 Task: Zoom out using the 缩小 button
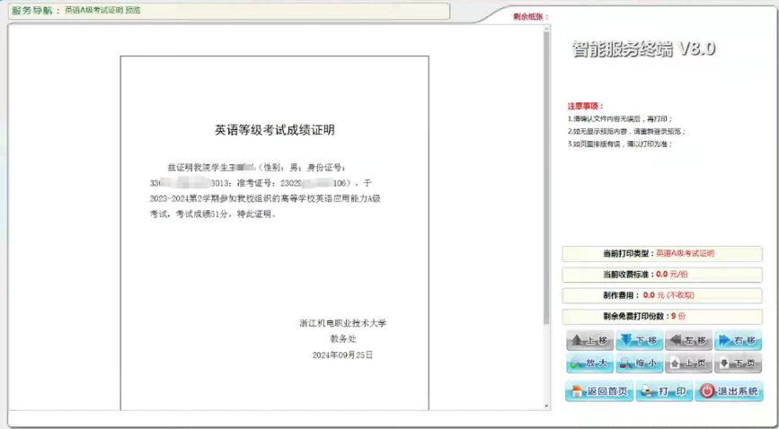639,363
